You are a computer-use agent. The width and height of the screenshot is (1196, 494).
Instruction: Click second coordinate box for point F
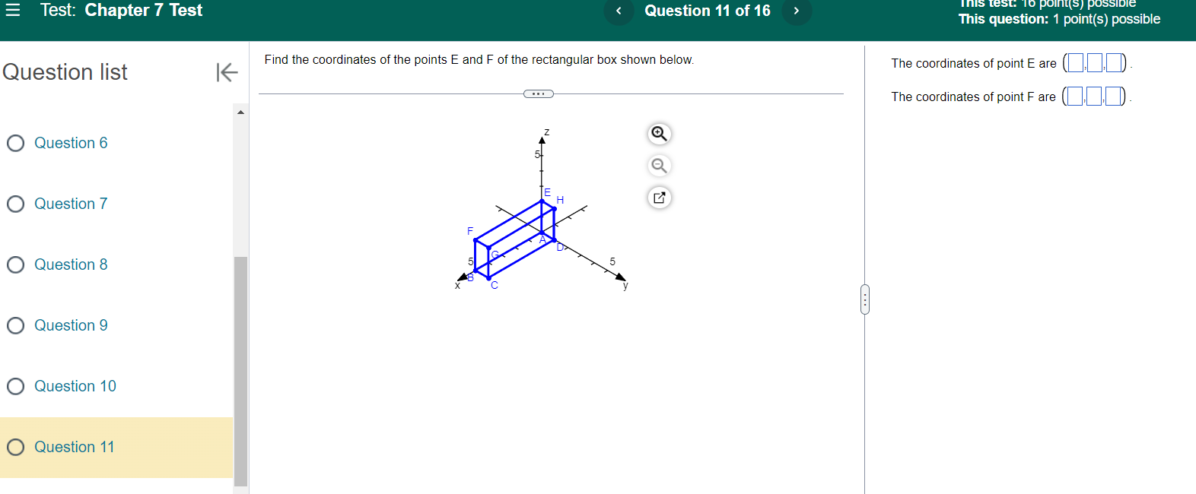tap(1094, 97)
